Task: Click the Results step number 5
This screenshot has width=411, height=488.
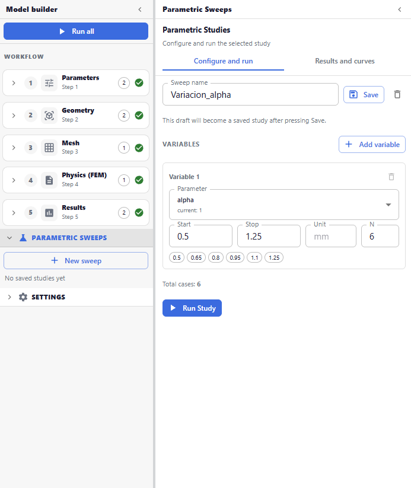Action: [30, 212]
